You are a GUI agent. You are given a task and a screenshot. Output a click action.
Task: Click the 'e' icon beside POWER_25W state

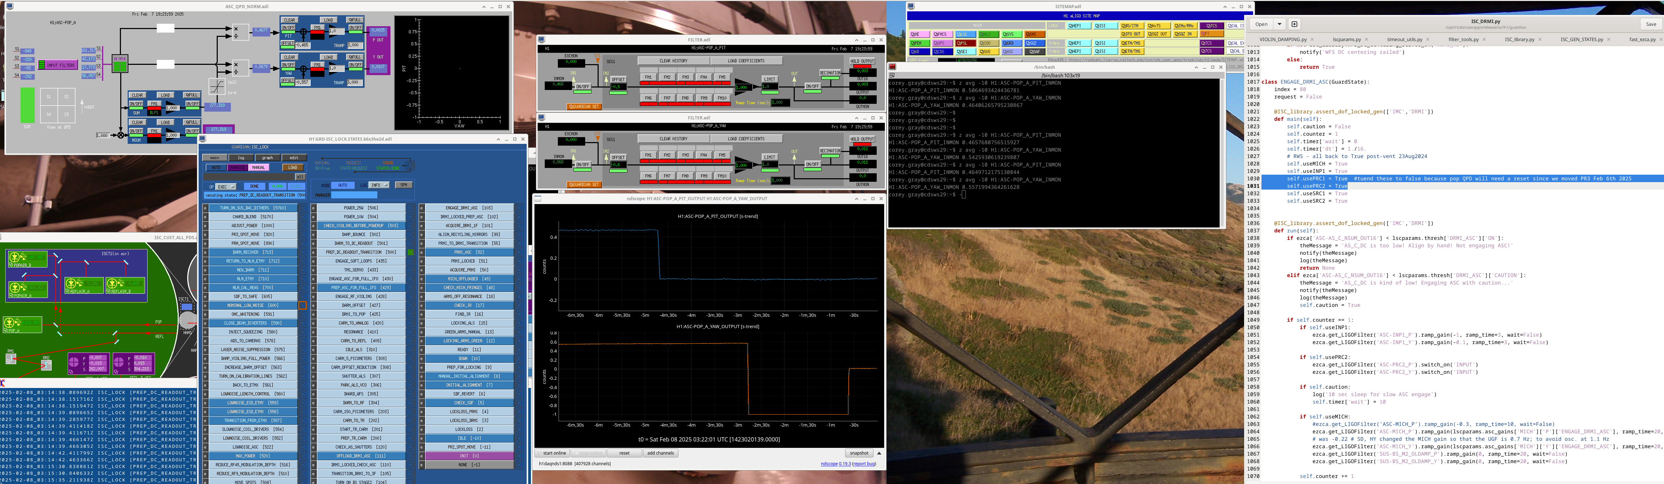click(x=314, y=208)
